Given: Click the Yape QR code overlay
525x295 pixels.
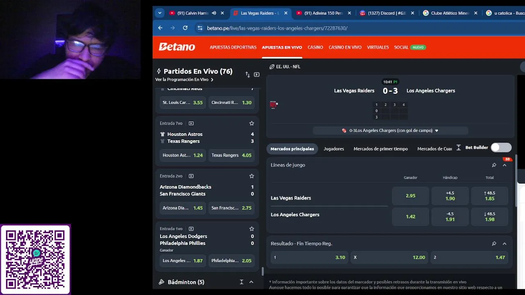Looking at the screenshot, I should click(35, 259).
